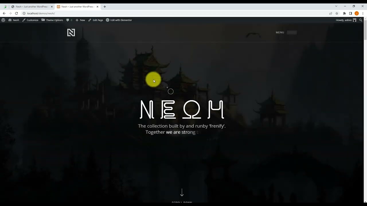Open the Neoh site menu in admin bar
Image resolution: width=367 pixels, height=206 pixels.
[x=14, y=20]
